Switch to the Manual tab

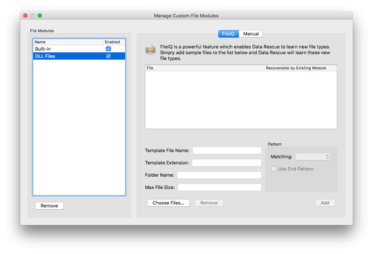pyautogui.click(x=250, y=34)
